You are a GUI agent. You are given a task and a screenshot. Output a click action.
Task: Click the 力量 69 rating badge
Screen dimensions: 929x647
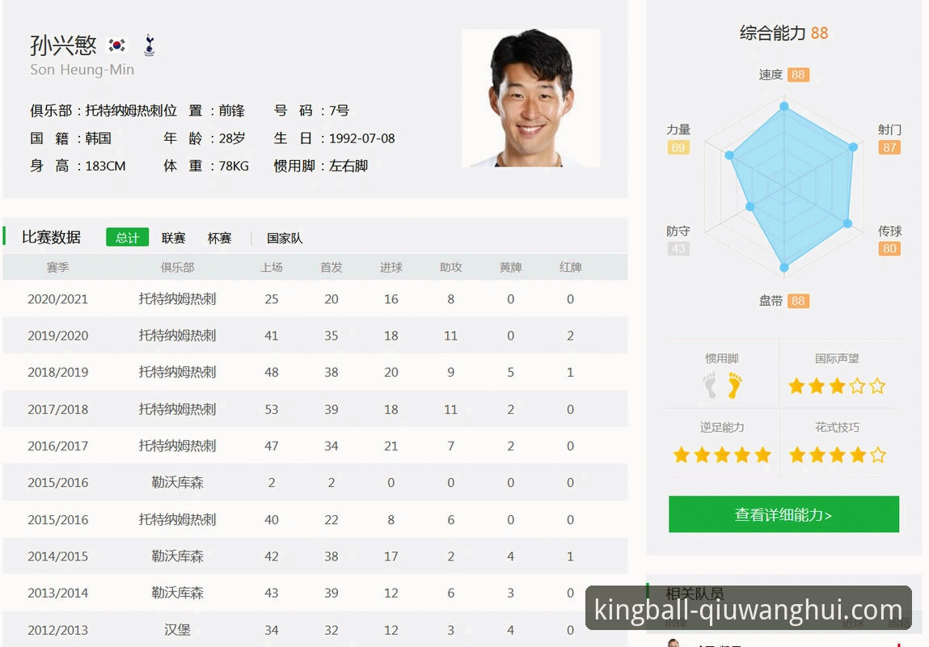(678, 147)
